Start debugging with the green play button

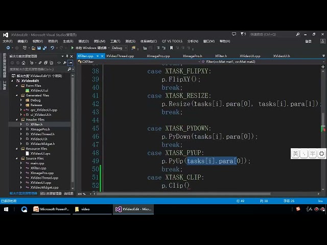pyautogui.click(x=72, y=48)
